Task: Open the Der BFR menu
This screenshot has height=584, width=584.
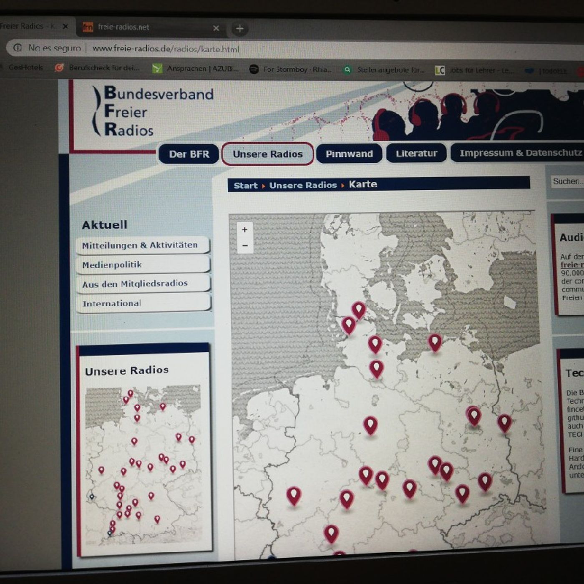Action: [x=189, y=154]
